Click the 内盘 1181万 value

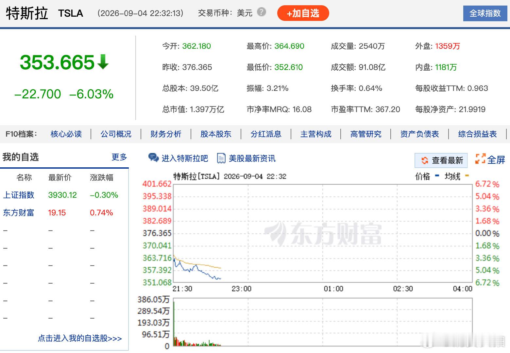pos(446,67)
